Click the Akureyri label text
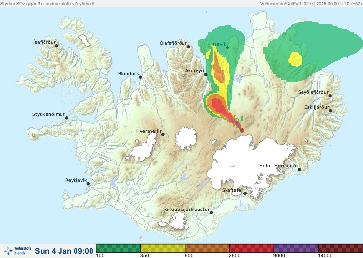This screenshot has height=258, width=363. (195, 71)
